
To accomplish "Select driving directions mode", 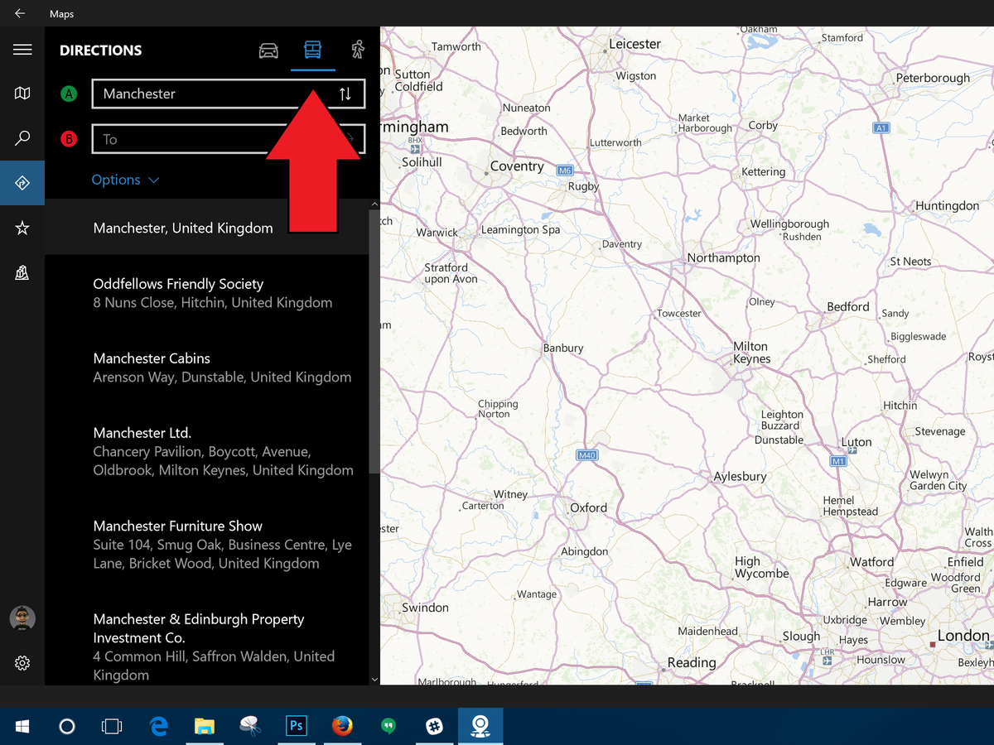I will (x=268, y=50).
